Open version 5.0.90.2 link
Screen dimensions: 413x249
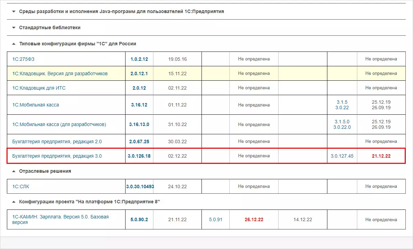click(x=139, y=219)
